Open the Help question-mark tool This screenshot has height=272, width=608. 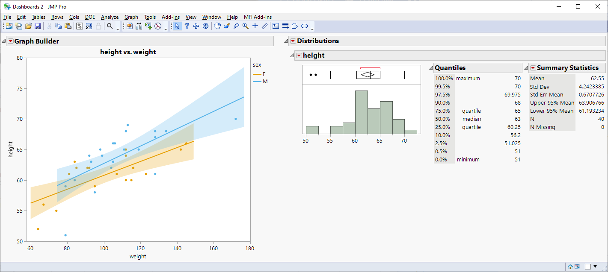click(x=187, y=26)
